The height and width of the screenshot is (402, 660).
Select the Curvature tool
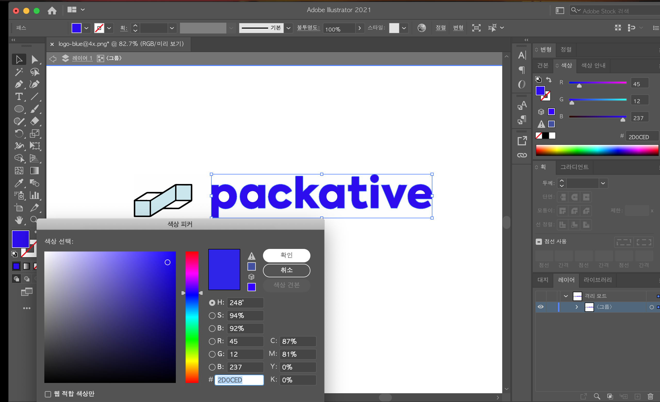(x=35, y=84)
